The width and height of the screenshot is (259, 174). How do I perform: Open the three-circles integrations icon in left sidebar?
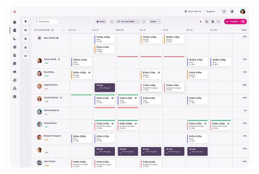[15, 88]
